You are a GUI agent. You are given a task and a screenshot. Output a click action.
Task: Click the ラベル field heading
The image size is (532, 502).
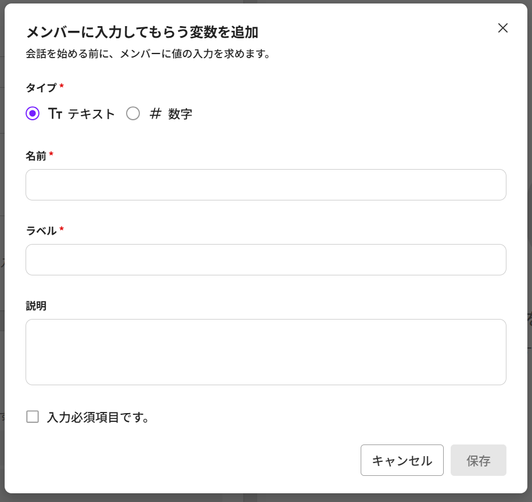point(41,231)
